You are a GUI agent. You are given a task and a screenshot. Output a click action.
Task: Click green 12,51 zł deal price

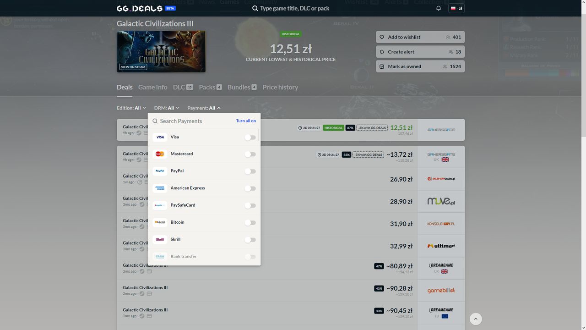click(x=402, y=127)
